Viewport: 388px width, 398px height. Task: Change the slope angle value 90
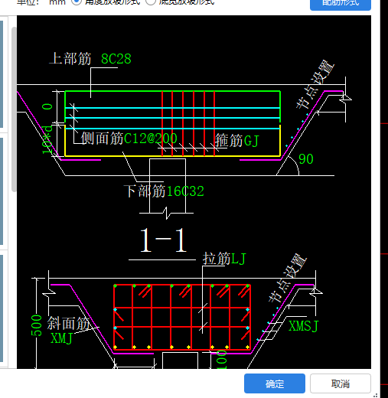click(305, 159)
